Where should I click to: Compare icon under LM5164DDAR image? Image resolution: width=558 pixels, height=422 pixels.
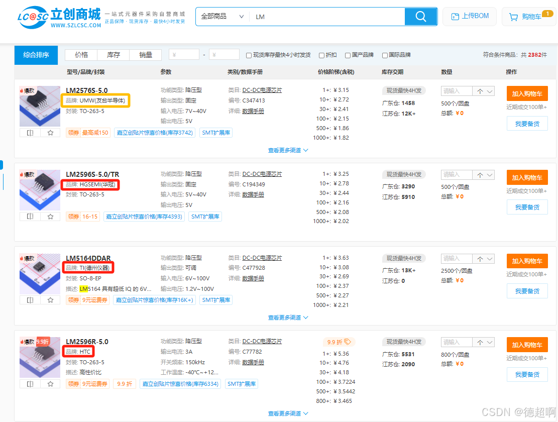click(x=30, y=300)
